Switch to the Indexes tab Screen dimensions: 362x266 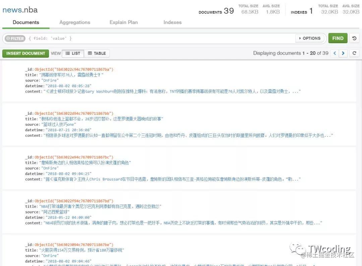pos(172,22)
